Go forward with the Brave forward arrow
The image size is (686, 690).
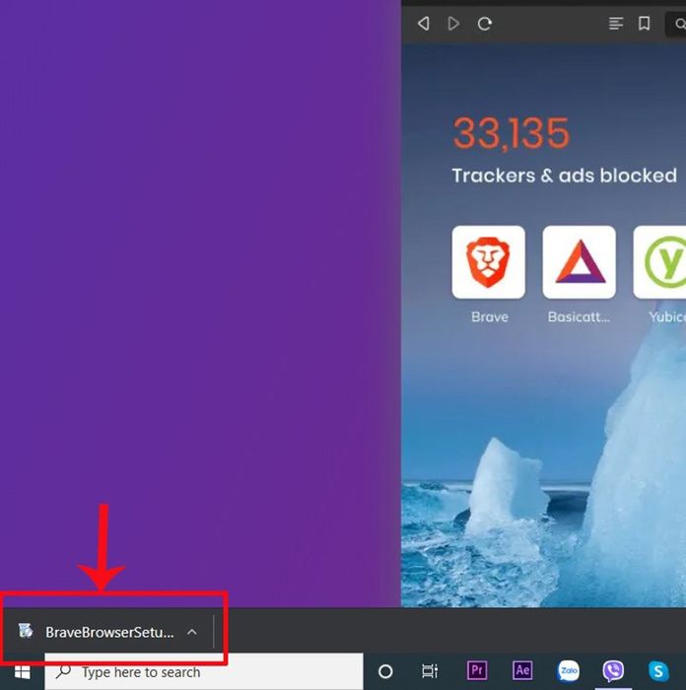tap(453, 24)
